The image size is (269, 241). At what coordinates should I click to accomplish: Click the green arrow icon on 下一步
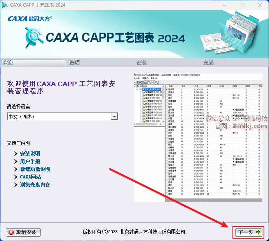coord(258,232)
